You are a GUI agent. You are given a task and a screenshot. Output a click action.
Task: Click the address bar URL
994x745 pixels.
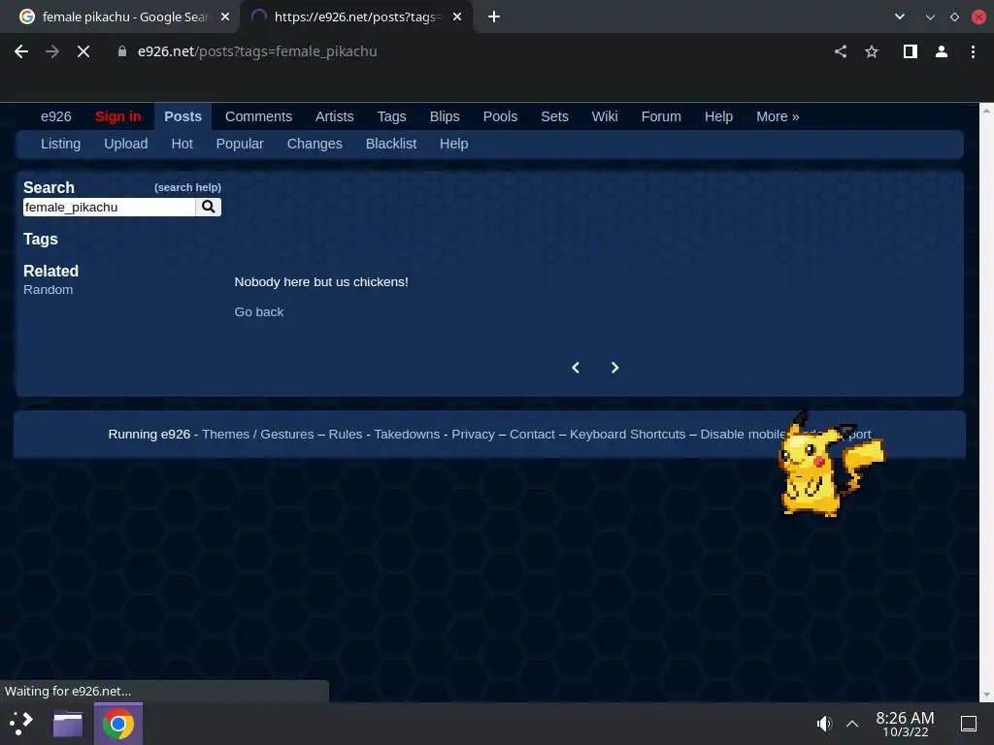point(256,51)
